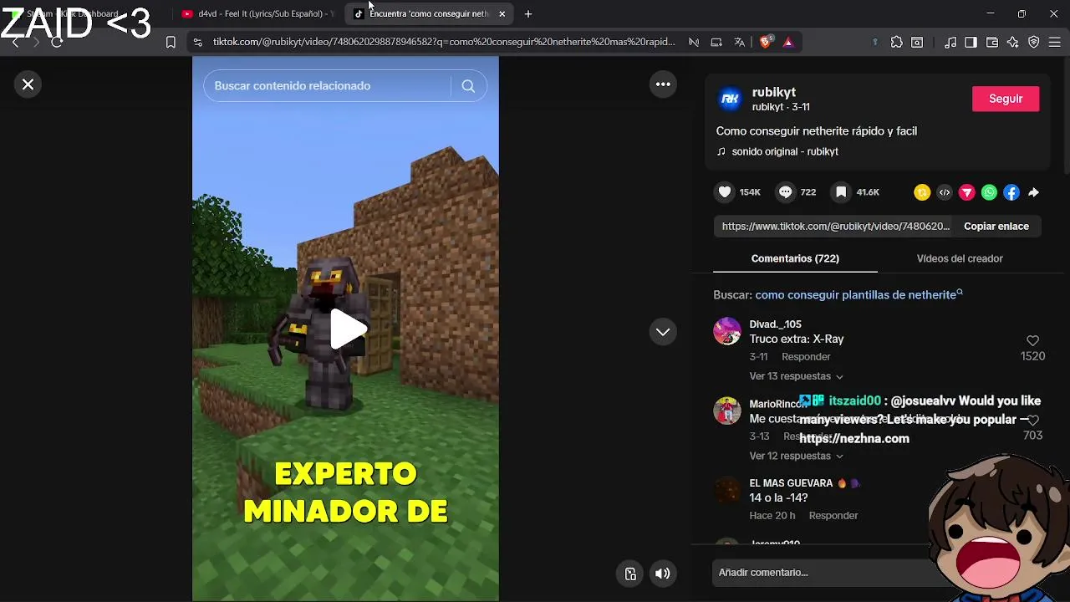Reply to EL MAS GUEVARA's comment
The height and width of the screenshot is (602, 1070).
point(833,516)
